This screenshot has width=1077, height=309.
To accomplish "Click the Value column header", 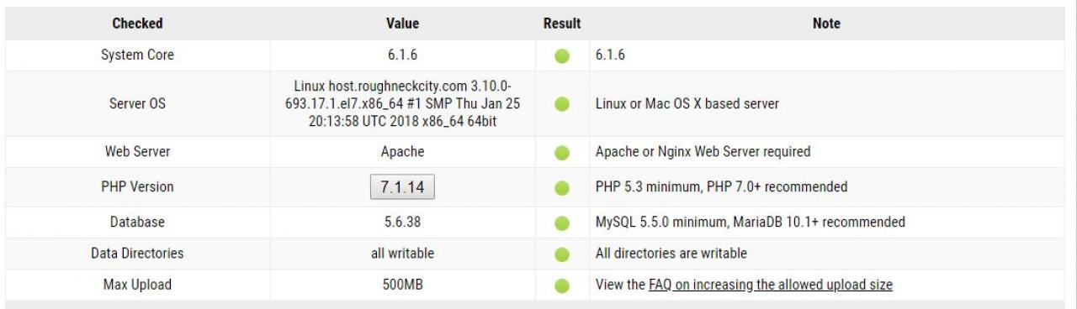I will pyautogui.click(x=402, y=24).
